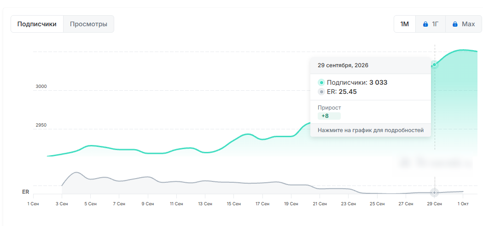Screen dimensions: 483x226
Task: Click the subscriber value 3 033
Action: pyautogui.click(x=378, y=82)
